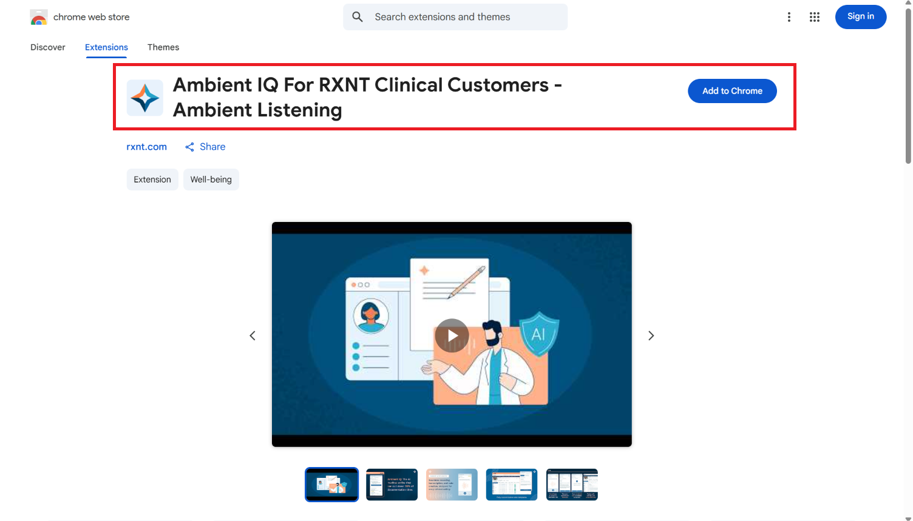This screenshot has height=521, width=913.
Task: Switch to the Discover tab
Action: tap(48, 47)
